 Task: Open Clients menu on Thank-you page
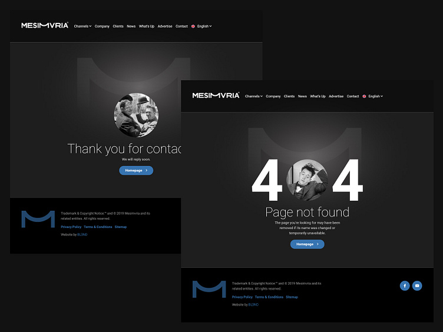tap(118, 26)
